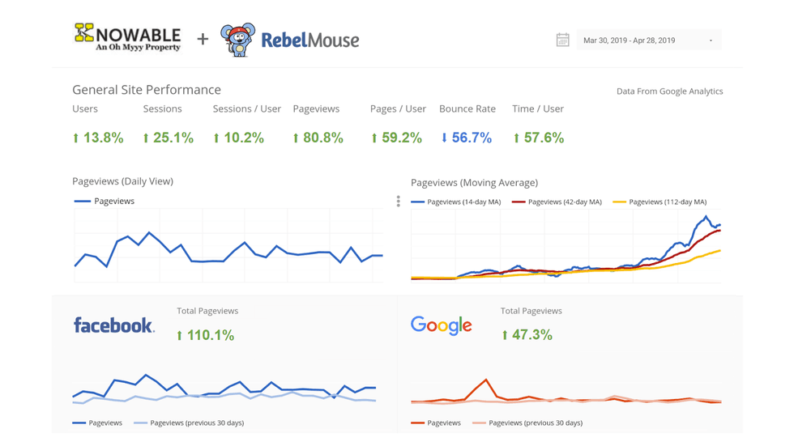794x446 pixels.
Task: Click the Knowable logo
Action: pos(127,37)
